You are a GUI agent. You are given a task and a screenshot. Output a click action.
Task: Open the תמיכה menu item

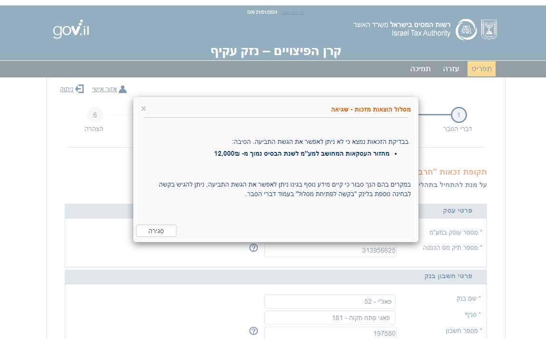pos(420,69)
